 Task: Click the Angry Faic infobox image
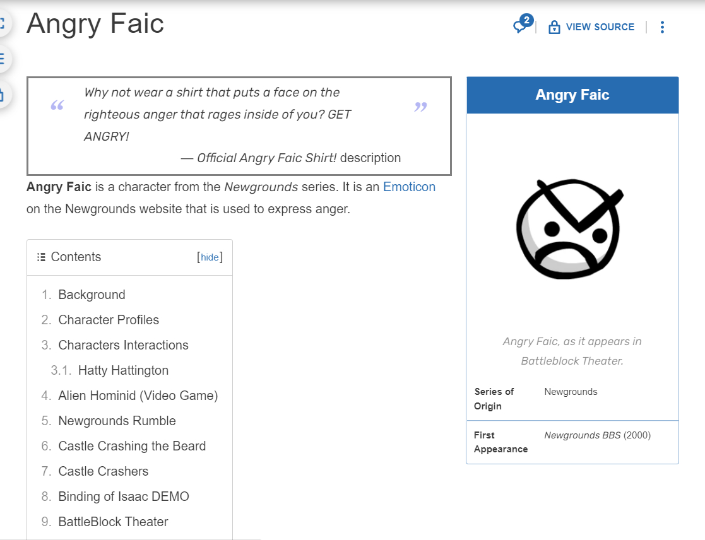point(570,228)
